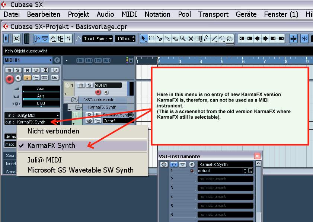Open channel edit 'e' button beside MIDI 01
This screenshot has height=222, width=313.
[57, 60]
